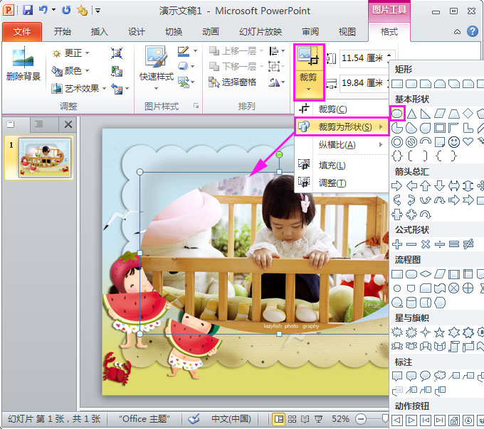This screenshot has width=484, height=429.
Task: Choose the right triangle shape
Action: click(x=426, y=114)
